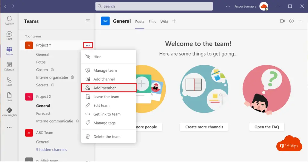Open channel more options ellipsis
Viewport: 308px width, 162px height.
pyautogui.click(x=300, y=21)
